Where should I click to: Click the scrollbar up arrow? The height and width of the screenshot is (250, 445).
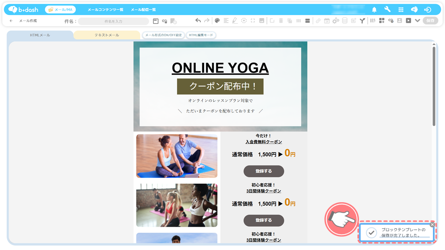point(434,44)
